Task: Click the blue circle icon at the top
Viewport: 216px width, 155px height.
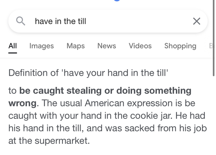Action: 117,1
